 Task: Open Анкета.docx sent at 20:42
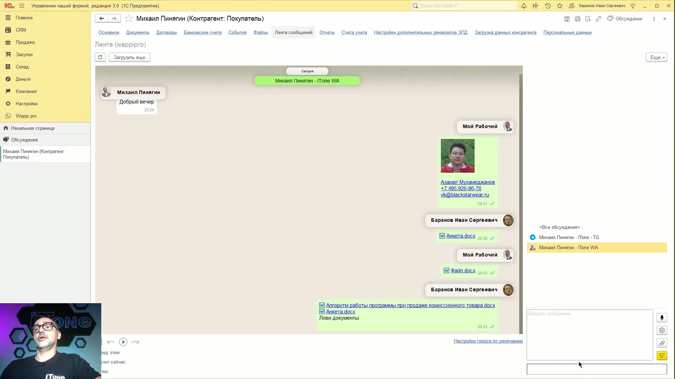461,236
